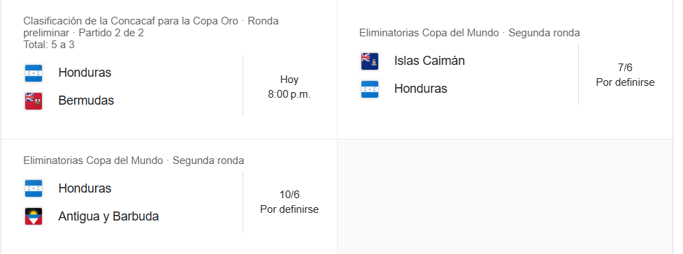Click the Antigua y Barbuda flag icon
This screenshot has width=683, height=254.
coord(34,216)
